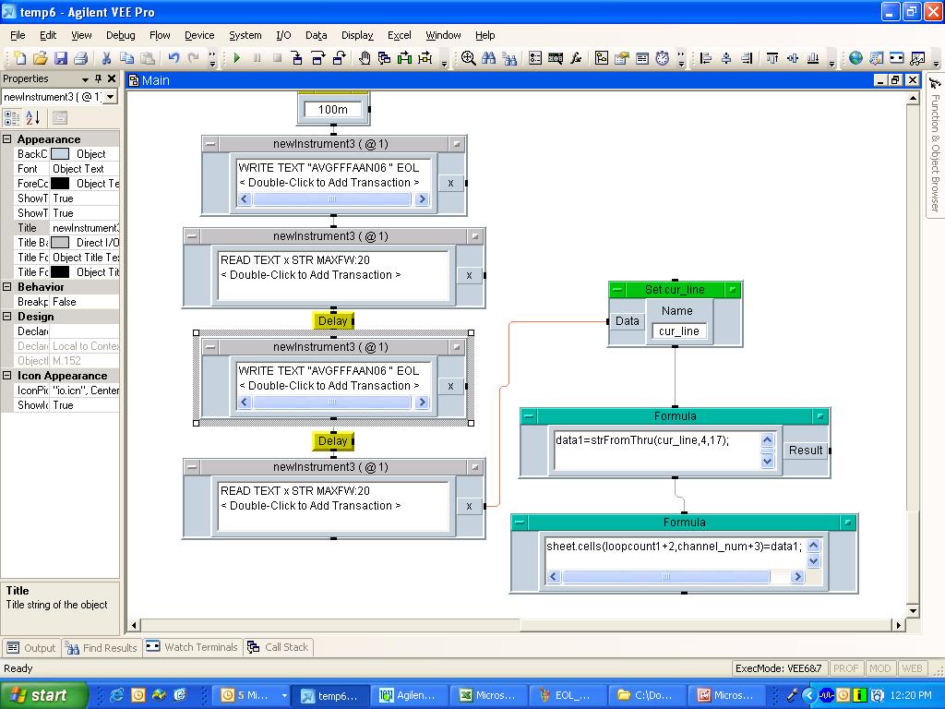
Task: Click the stopwatch profiler icon
Action: tap(663, 58)
